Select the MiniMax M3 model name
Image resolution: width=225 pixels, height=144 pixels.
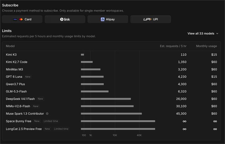(14, 69)
